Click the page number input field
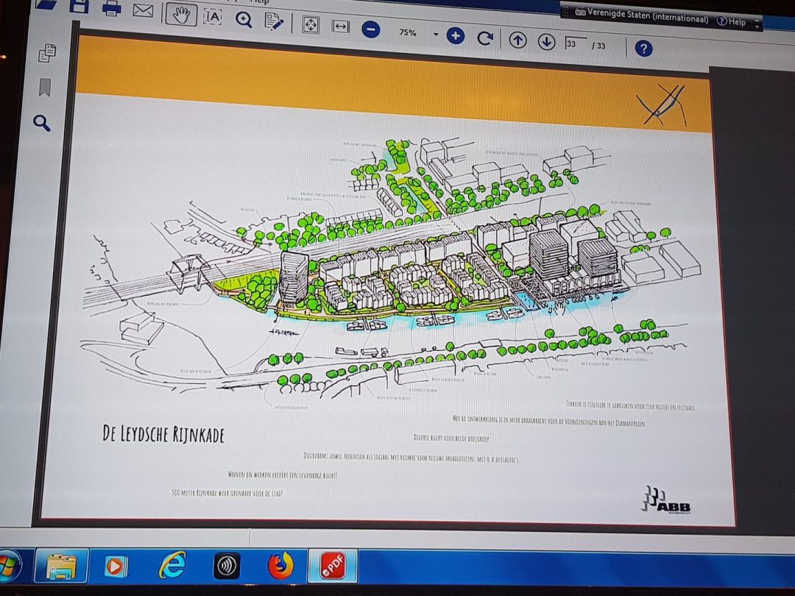 575,43
